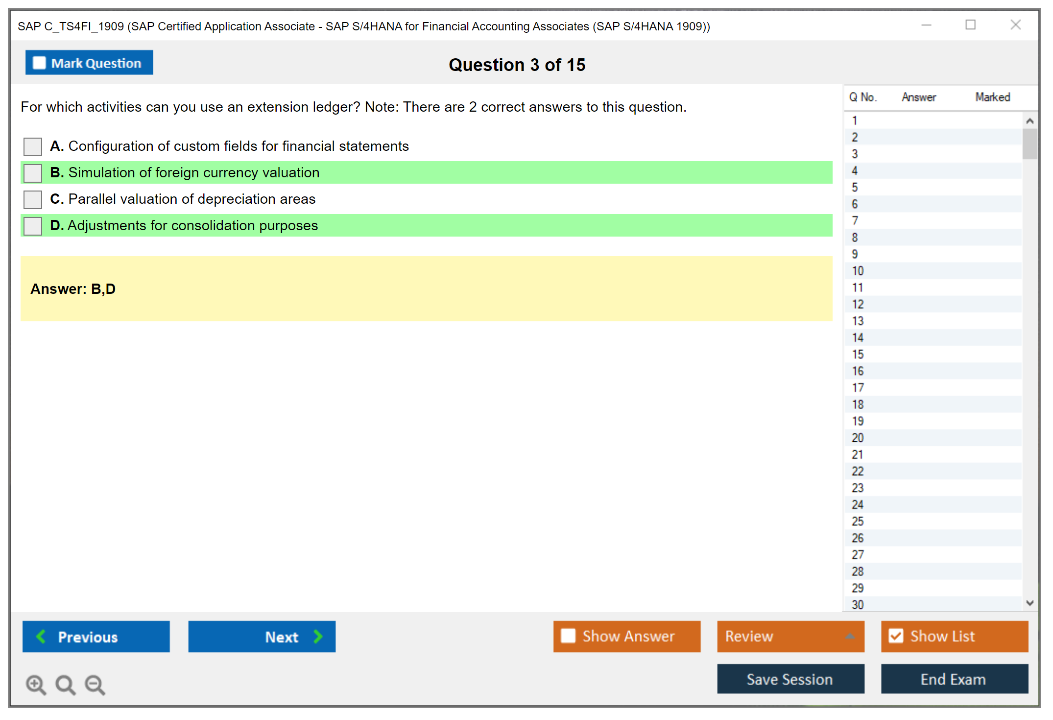Screen dimensions: 1053x720
Task: Tick the Mark Question checkbox icon
Action: click(x=39, y=63)
